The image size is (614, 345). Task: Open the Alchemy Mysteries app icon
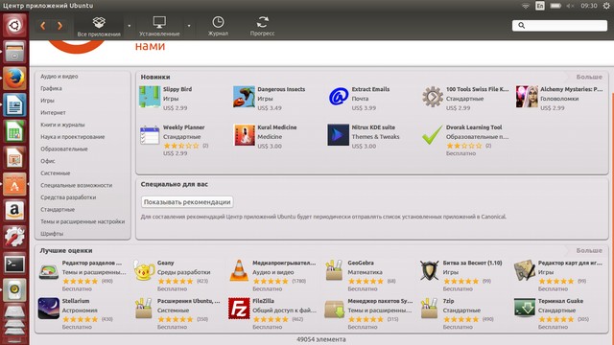pos(527,97)
